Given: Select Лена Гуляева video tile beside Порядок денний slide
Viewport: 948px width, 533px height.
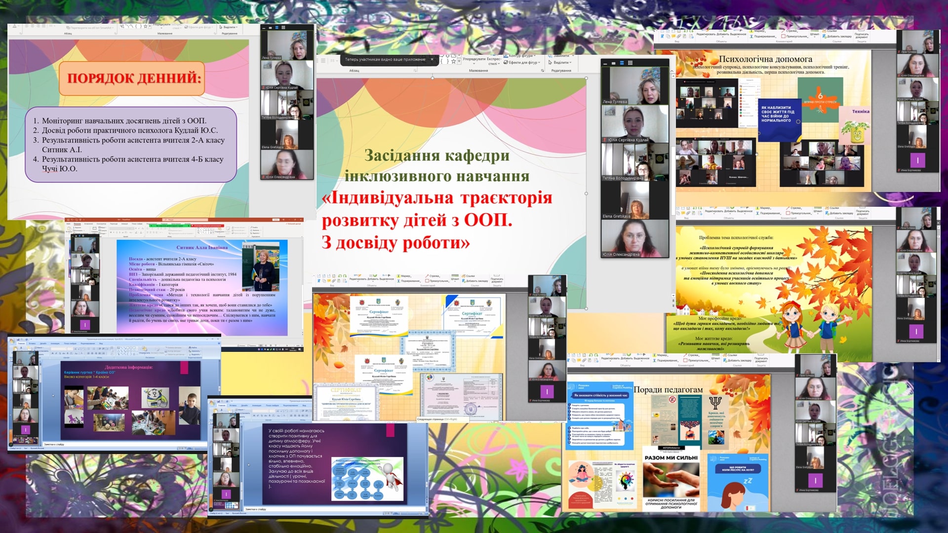Looking at the screenshot, I should coord(287,45).
